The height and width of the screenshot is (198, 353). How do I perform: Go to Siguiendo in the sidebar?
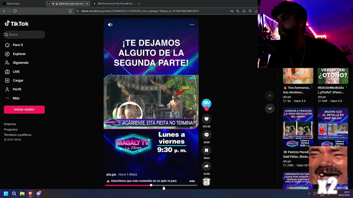(x=20, y=63)
